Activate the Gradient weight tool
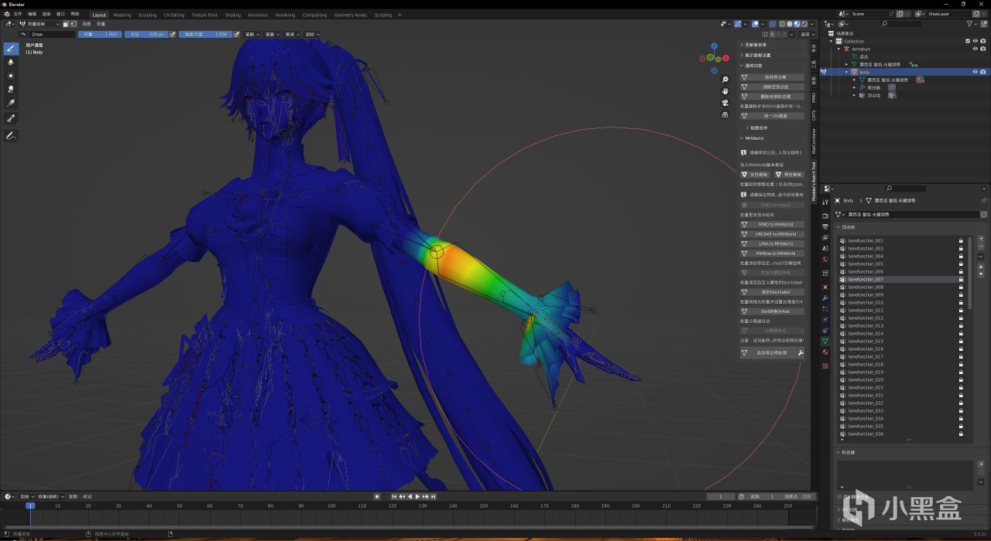 [11, 103]
